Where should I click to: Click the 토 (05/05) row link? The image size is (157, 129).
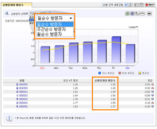(x=22, y=106)
